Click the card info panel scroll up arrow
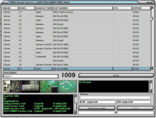The width and height of the screenshot is (156, 118). point(75,96)
